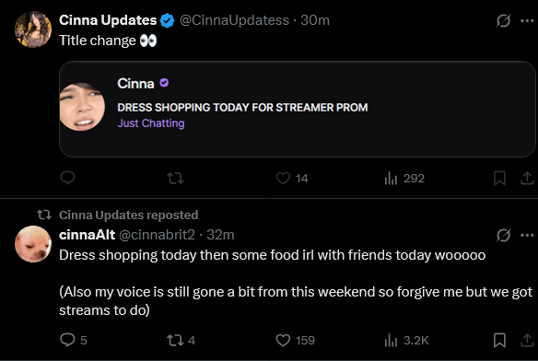538x361 pixels.
Task: Open replies on cinnaAlt tweet with 5 comments
Action: tap(74, 340)
